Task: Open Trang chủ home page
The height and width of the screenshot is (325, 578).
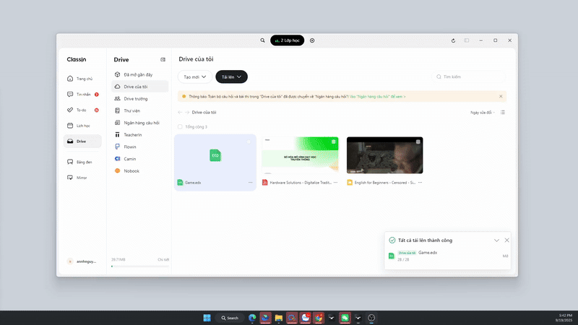Action: pyautogui.click(x=82, y=79)
